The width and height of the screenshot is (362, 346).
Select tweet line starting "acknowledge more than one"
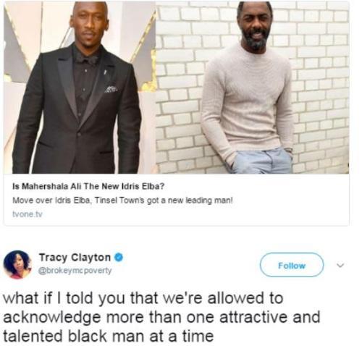coord(161,317)
